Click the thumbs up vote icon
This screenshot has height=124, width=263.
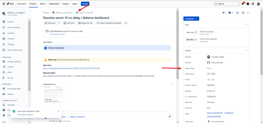(237, 13)
